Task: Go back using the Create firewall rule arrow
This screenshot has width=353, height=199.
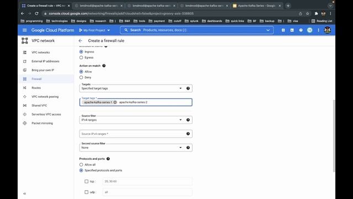Action: click(x=81, y=40)
